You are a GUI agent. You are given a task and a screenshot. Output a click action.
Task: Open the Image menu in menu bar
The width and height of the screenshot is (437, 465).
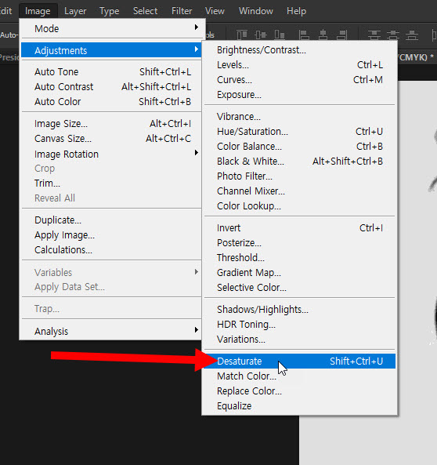pos(38,11)
